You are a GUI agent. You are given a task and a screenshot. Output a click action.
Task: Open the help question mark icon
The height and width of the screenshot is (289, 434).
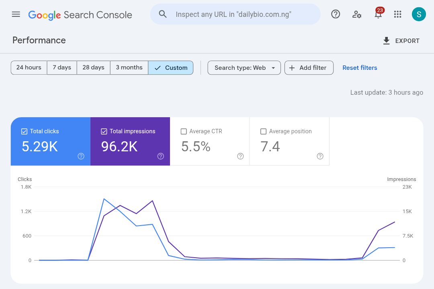pyautogui.click(x=336, y=14)
